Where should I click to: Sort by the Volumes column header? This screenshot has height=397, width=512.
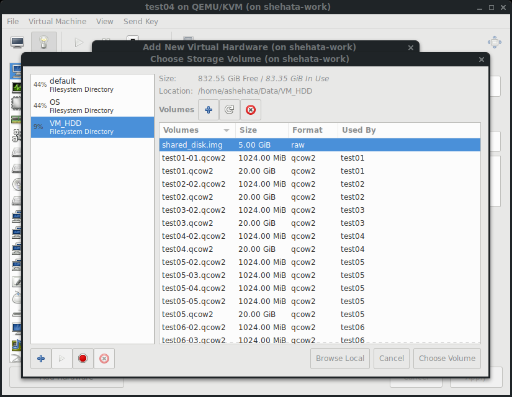(195, 130)
